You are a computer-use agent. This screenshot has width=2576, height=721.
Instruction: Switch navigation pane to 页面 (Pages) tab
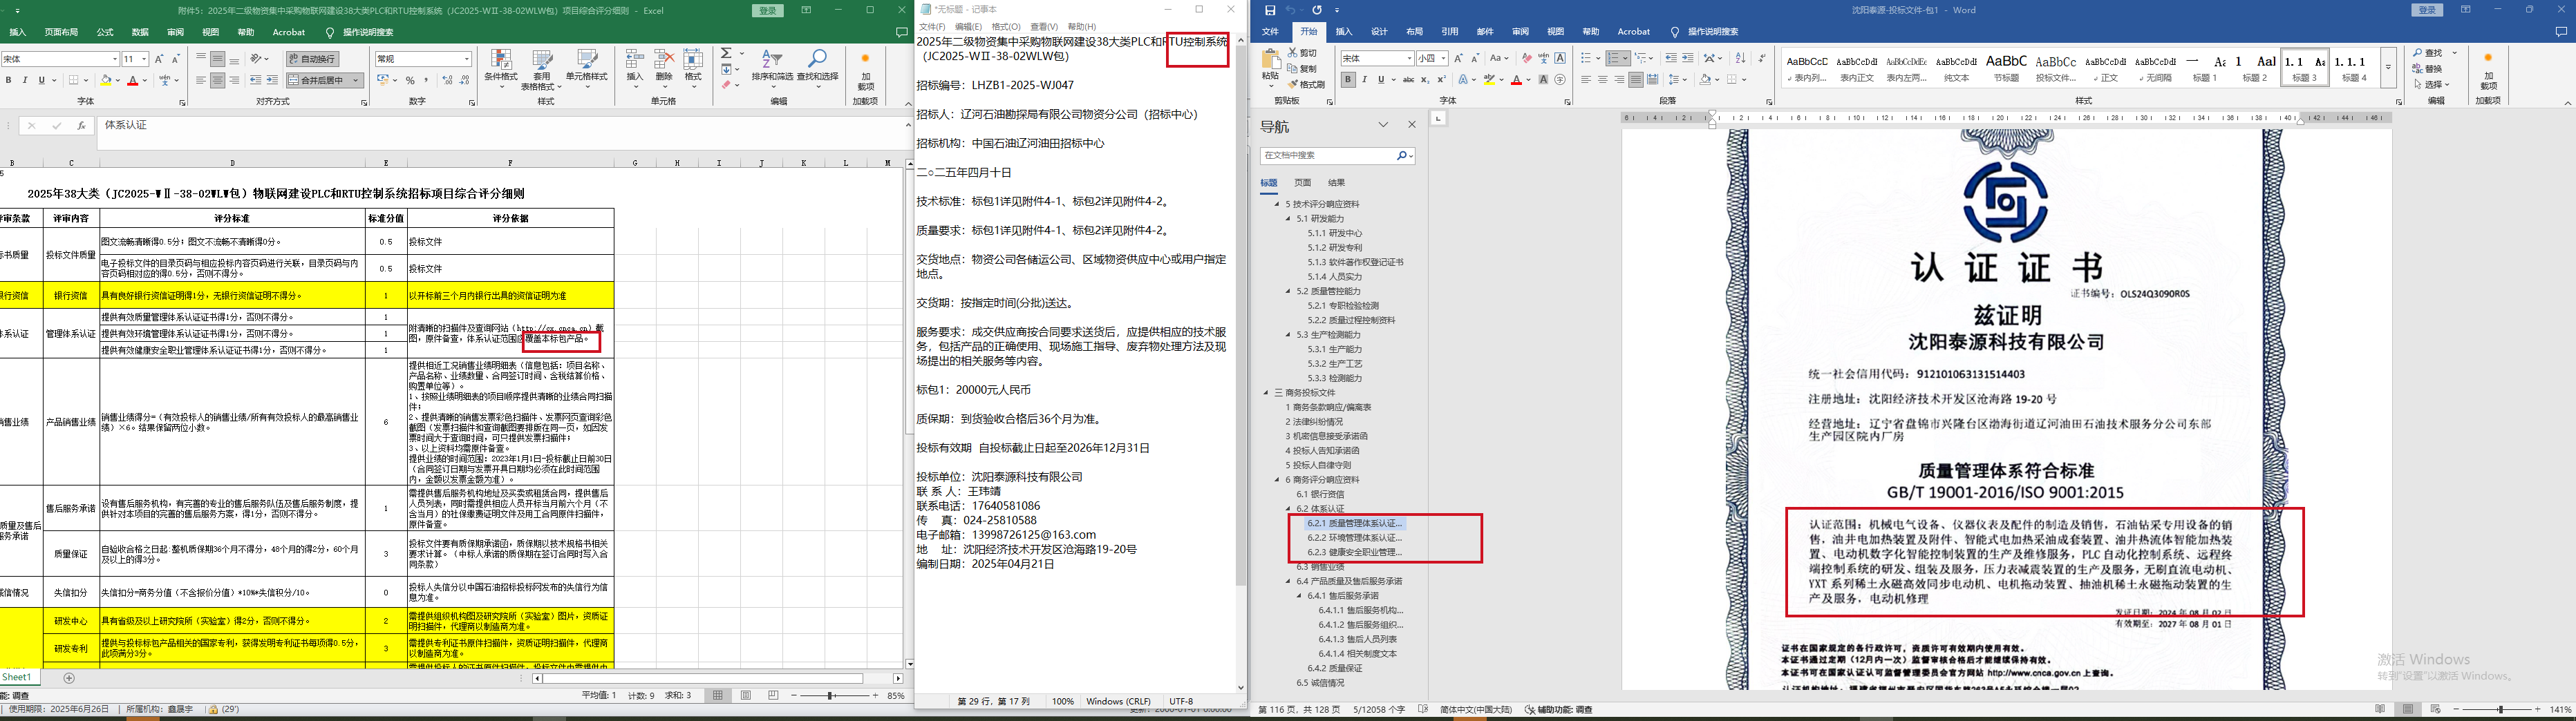point(1302,183)
